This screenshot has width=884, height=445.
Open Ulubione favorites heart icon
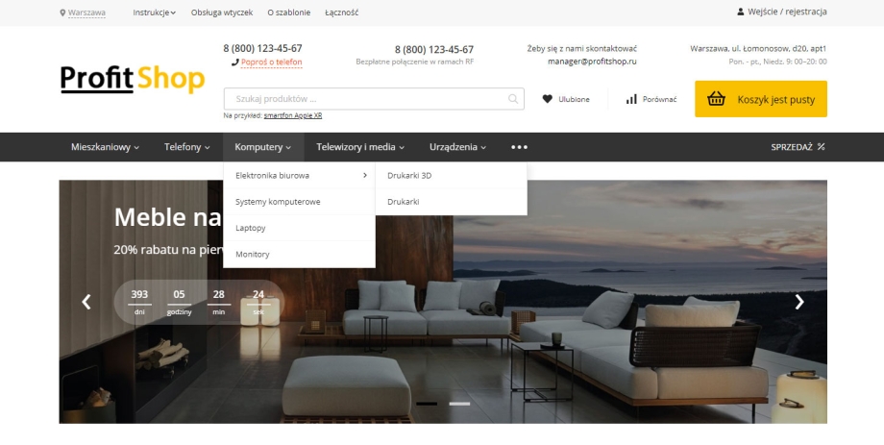point(547,99)
